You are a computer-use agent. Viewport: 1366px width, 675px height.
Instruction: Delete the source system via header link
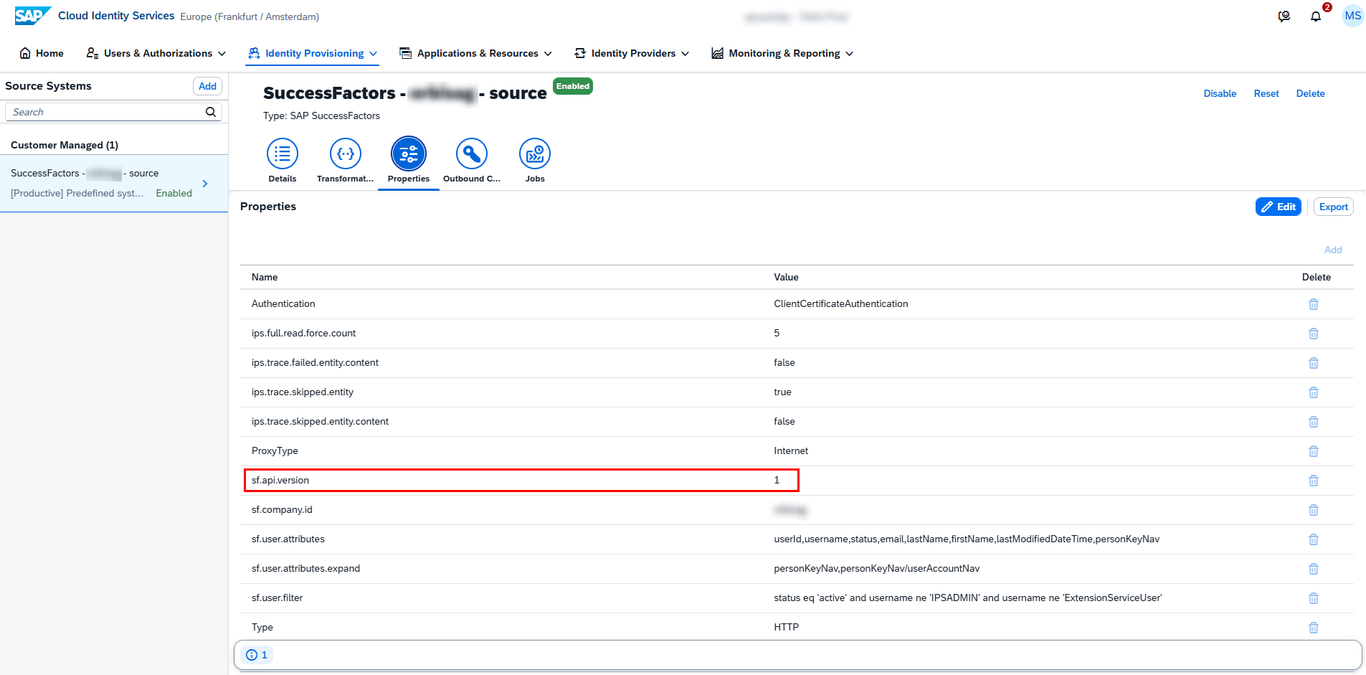(x=1311, y=93)
